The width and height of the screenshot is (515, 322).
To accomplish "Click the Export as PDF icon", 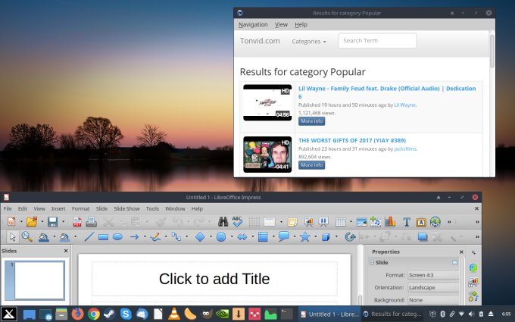I will click(77, 222).
